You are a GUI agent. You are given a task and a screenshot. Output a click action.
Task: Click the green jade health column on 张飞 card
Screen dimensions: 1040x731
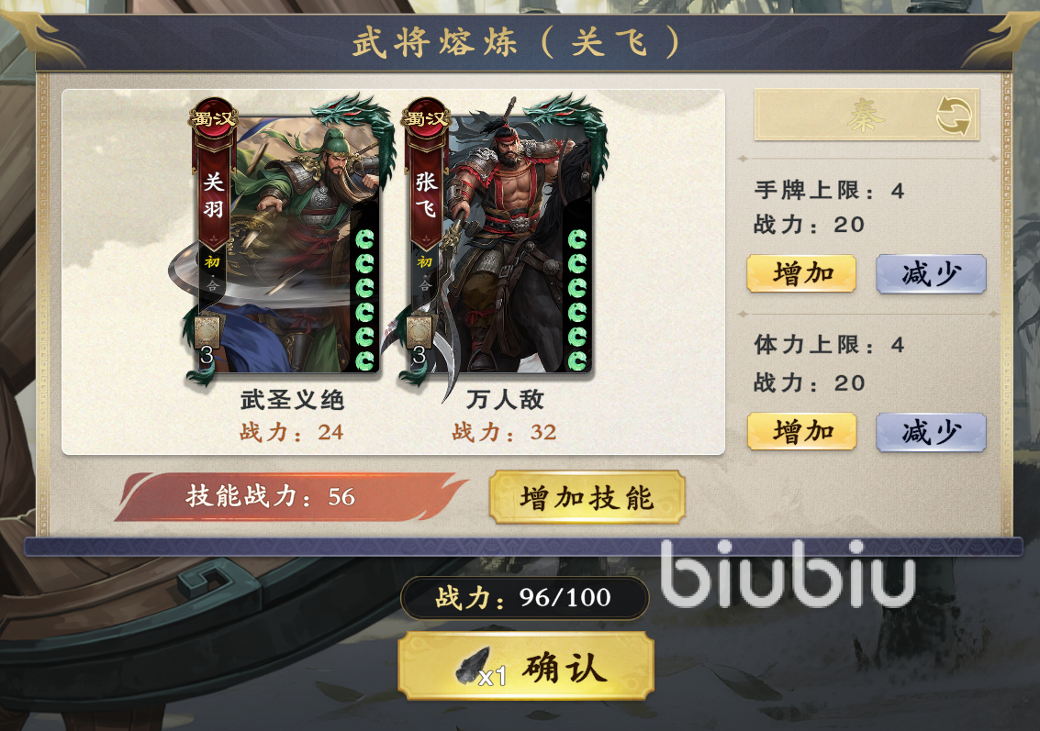[577, 299]
